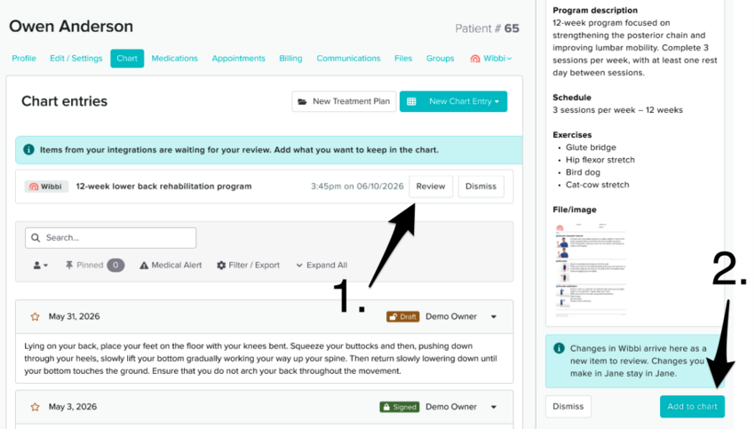Click '12-week lower back rehabilitation program' title
This screenshot has height=429, width=755.
(x=163, y=187)
